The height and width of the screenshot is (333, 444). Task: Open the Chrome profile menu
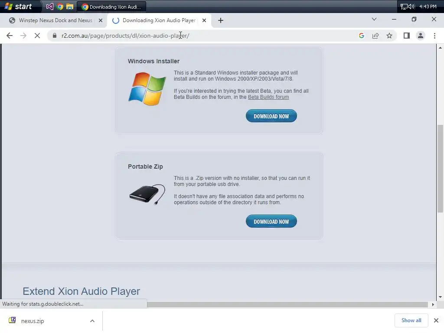tap(421, 36)
